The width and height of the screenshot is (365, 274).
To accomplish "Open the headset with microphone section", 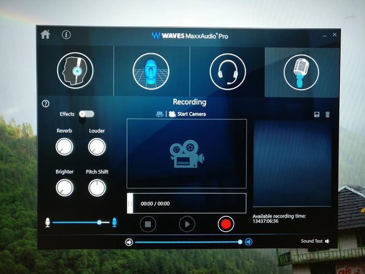I will point(228,71).
